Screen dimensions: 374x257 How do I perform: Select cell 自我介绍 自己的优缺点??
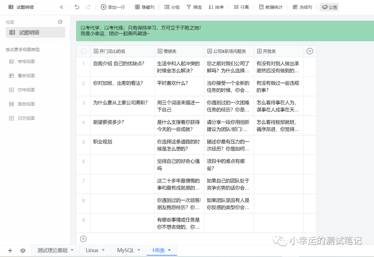coord(122,67)
